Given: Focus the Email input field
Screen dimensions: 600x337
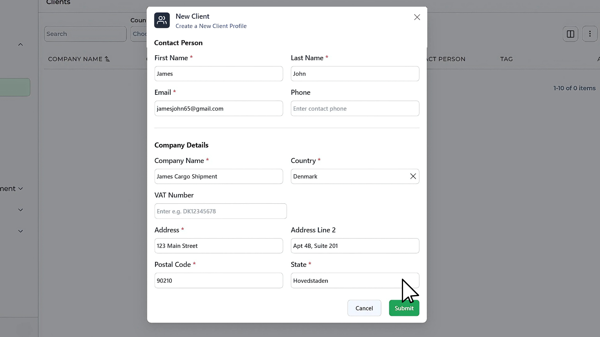Looking at the screenshot, I should pyautogui.click(x=218, y=109).
